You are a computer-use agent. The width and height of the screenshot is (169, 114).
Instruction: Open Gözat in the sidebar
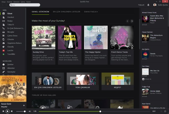tap(10, 13)
